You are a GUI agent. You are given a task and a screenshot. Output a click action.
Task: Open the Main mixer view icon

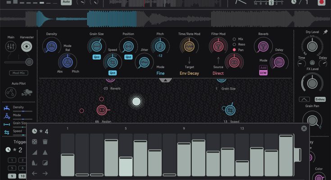[10, 47]
